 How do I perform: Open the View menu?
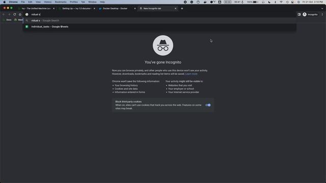pyautogui.click(x=38, y=2)
